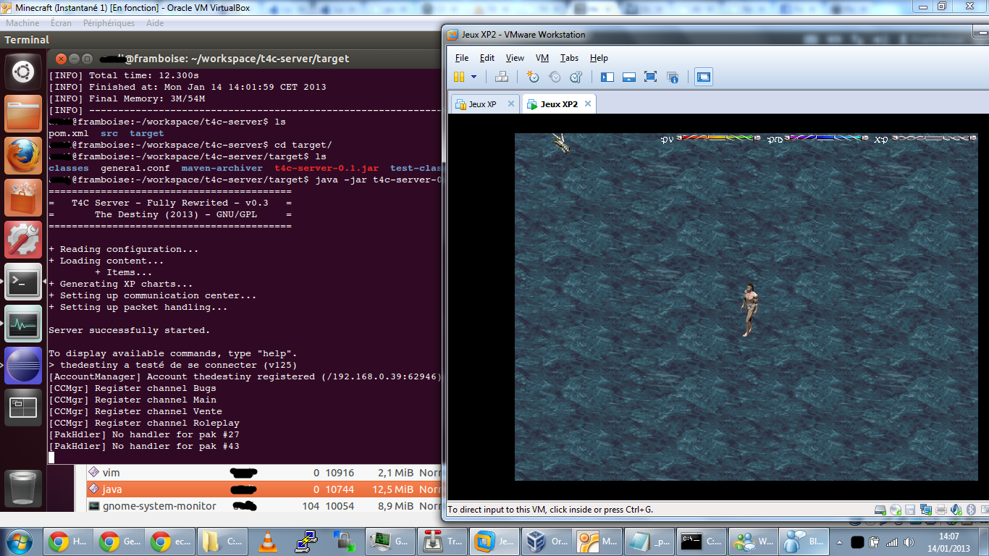
Task: Close the Jeux XP tab
Action: pos(510,104)
